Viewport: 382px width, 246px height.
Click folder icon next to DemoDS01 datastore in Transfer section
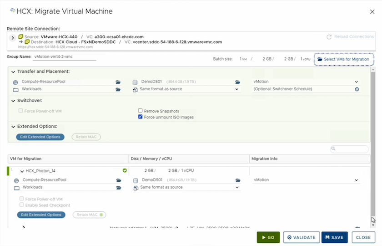tap(237, 82)
